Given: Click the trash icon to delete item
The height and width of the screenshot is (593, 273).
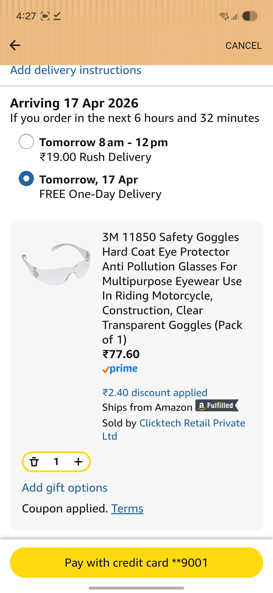Looking at the screenshot, I should pos(34,462).
